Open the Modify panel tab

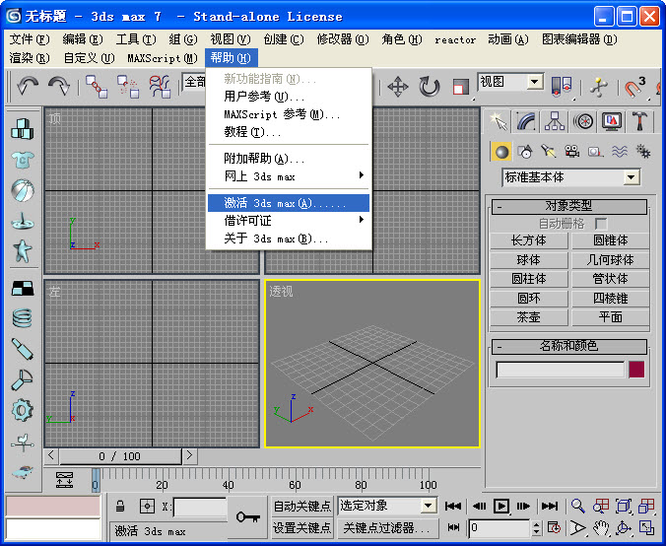pos(527,121)
